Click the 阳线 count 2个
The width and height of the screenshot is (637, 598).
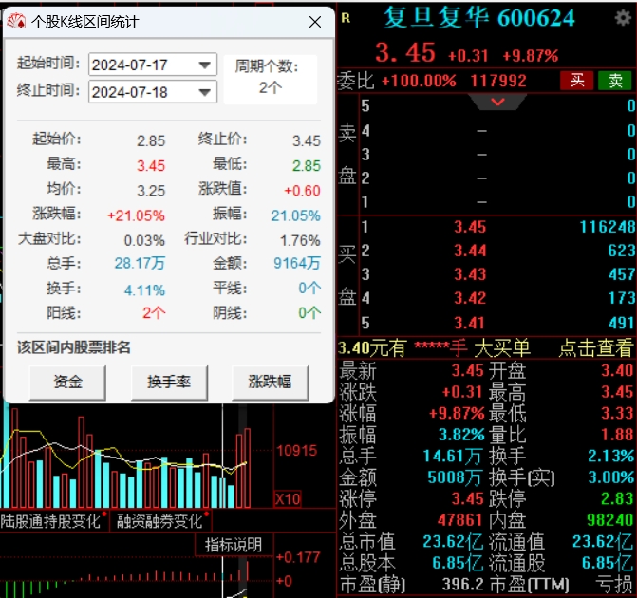[x=154, y=313]
